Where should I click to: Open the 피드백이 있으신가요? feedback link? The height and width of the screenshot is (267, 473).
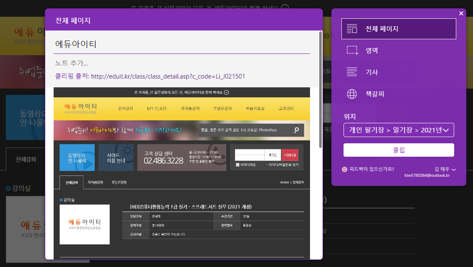click(372, 169)
